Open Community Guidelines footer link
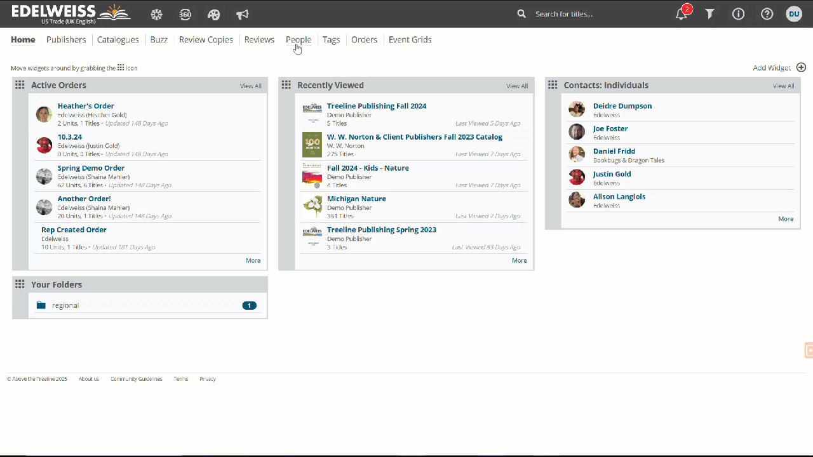 137,379
